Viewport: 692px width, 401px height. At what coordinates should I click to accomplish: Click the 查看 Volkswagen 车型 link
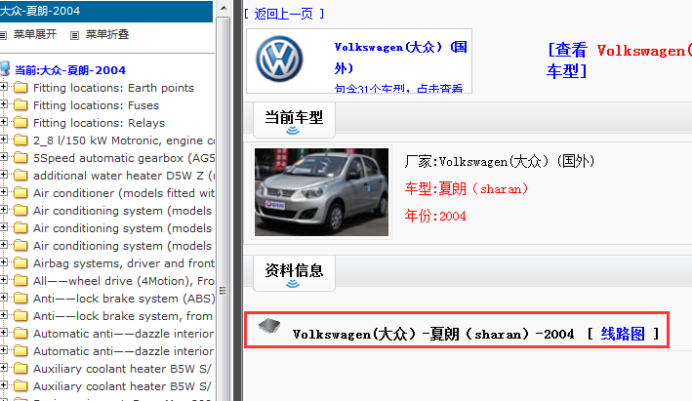pyautogui.click(x=618, y=60)
